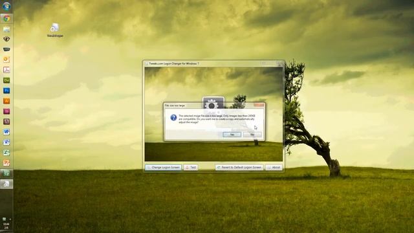414x233 pixels.
Task: Launch Adobe Illustrator (Ai) from the taskbar
Action: click(x=6, y=101)
